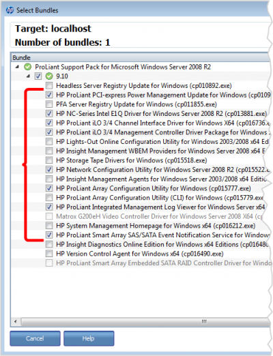Viewport: 273px width, 356px height.
Task: Select 'Matrox G200eH Video Controller Driver' row text
Action: click(159, 216)
